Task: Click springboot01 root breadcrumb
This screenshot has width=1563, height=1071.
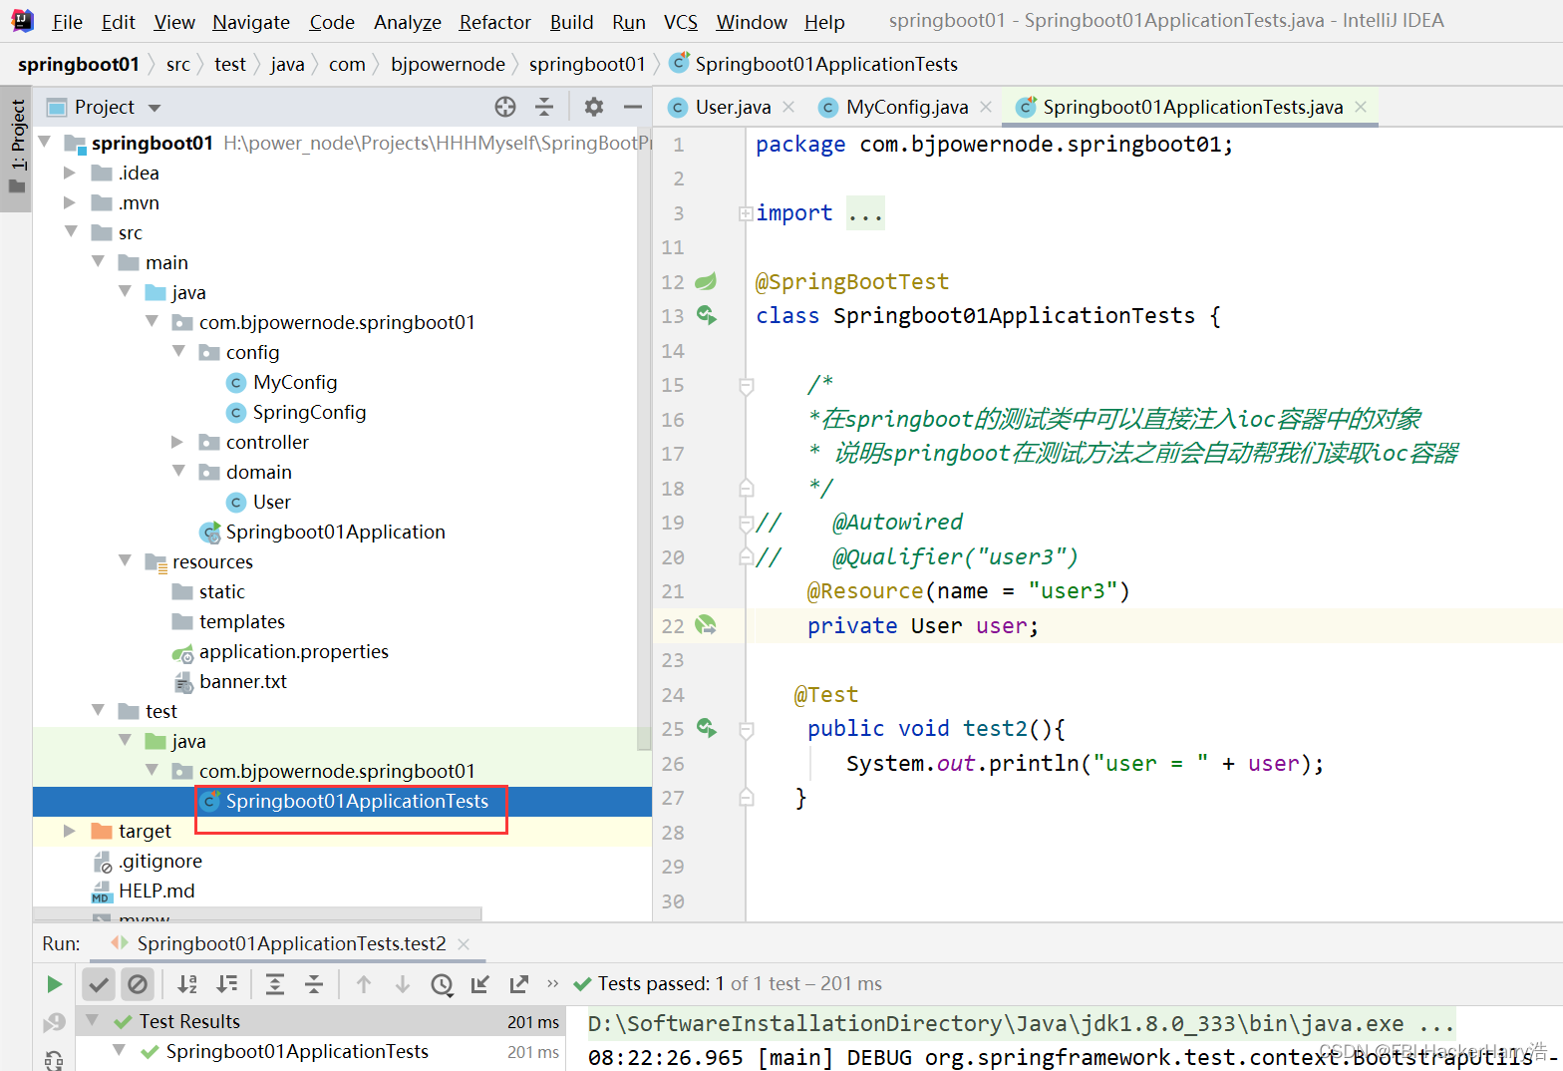Action: [79, 65]
